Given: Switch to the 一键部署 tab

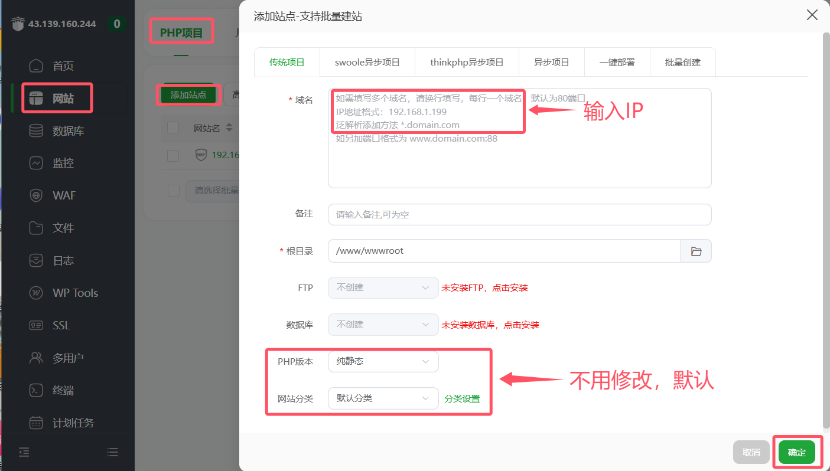Looking at the screenshot, I should coord(617,61).
